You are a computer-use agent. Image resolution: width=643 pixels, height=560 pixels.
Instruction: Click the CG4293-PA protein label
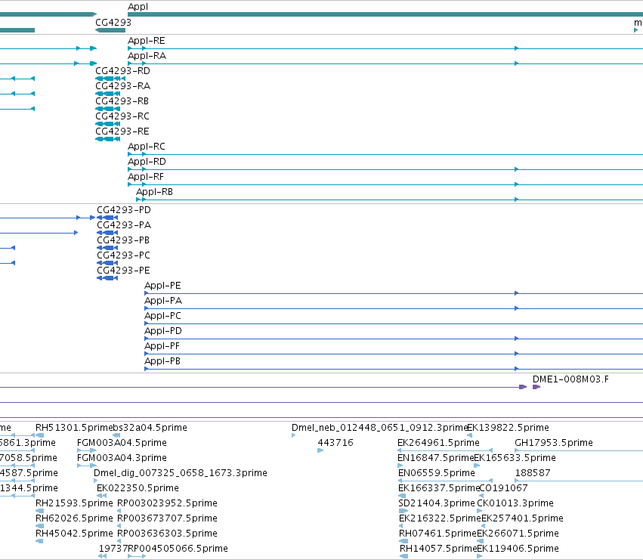click(124, 226)
